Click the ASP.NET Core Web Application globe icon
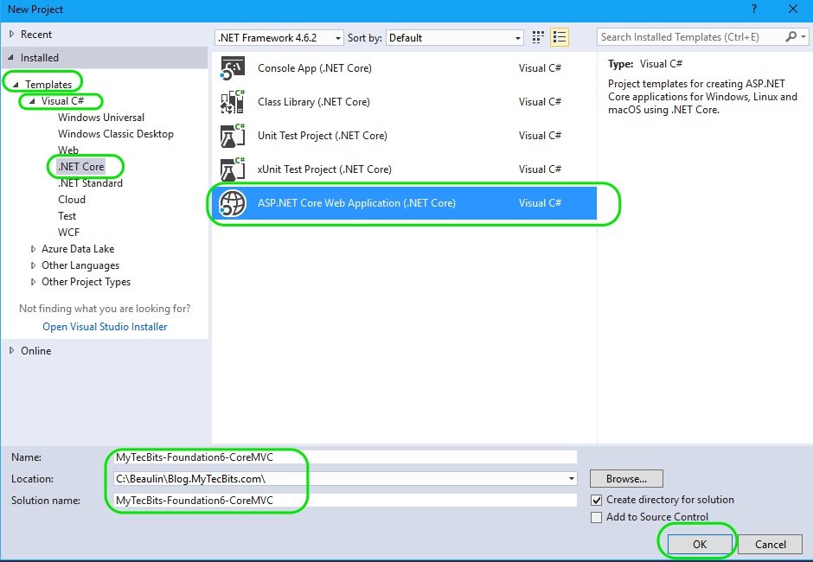813x562 pixels. click(233, 203)
